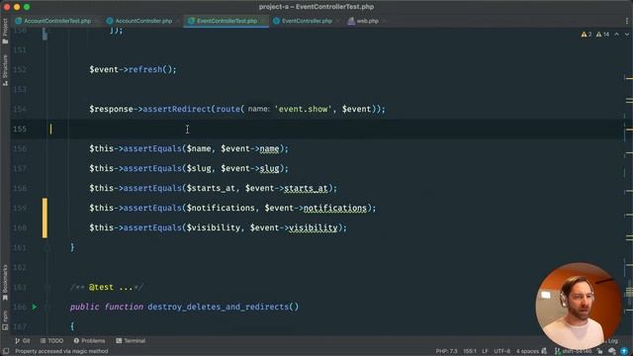Open the Structure tool window

(5, 70)
